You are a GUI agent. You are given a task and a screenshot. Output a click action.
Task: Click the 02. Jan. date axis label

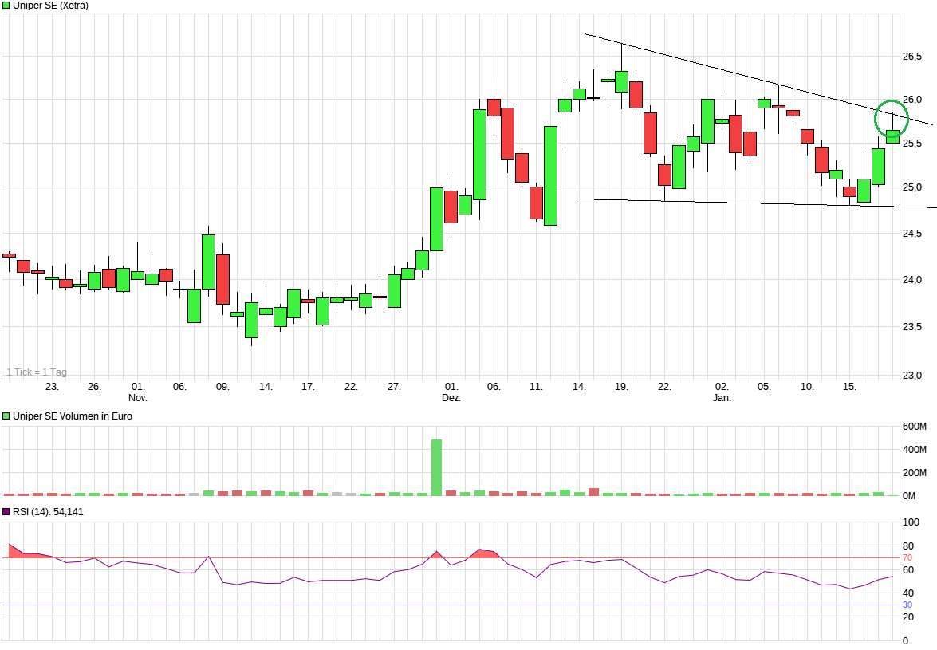pos(722,392)
